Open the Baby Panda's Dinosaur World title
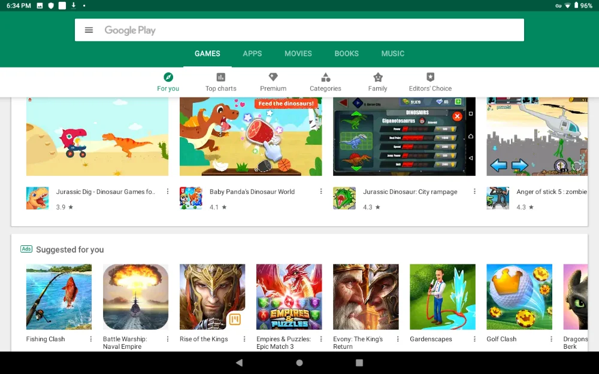 pyautogui.click(x=252, y=191)
